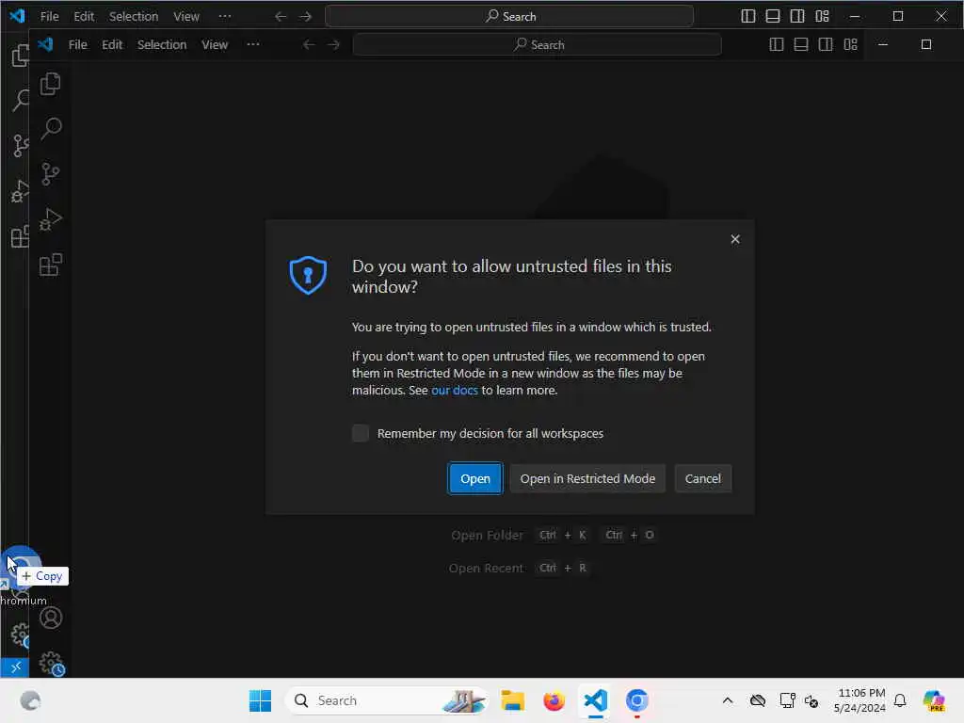Click the workspace trust shield icon
Image resolution: width=964 pixels, height=723 pixels.
(308, 275)
